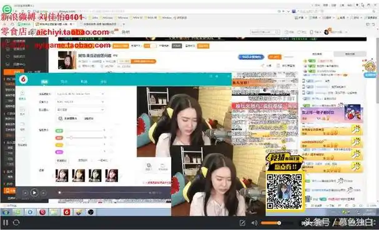The width and height of the screenshot is (379, 230).
Task: Click the first icon in the dark left sidebar
Action: pyautogui.click(x=7, y=41)
